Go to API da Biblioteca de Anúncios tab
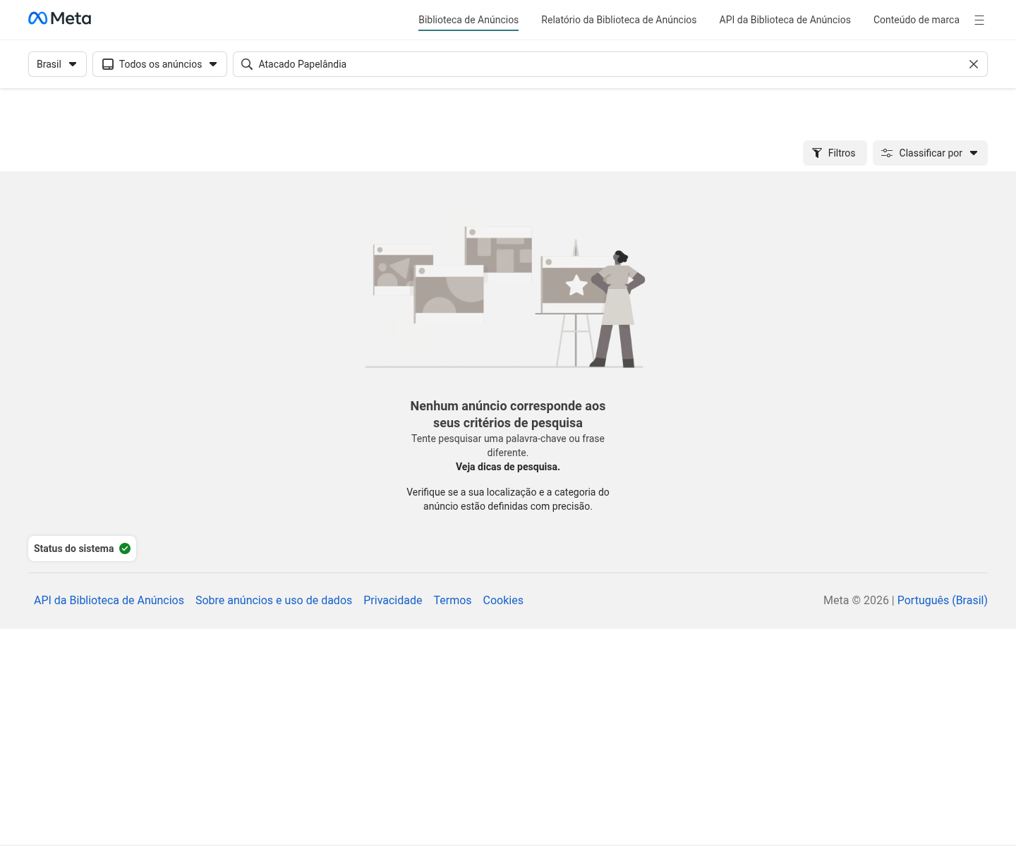The width and height of the screenshot is (1016, 846). 785,20
